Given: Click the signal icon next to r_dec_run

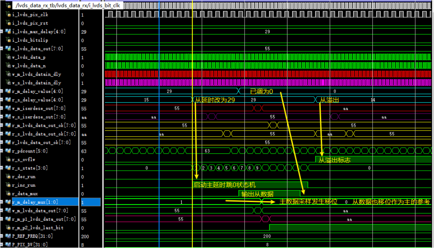Looking at the screenshot, I should point(8,177).
